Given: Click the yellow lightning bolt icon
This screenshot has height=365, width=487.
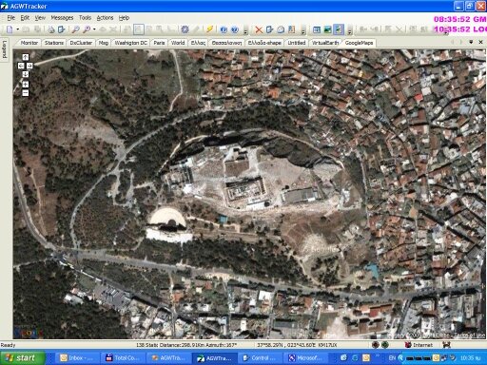Looking at the screenshot, I should coord(209,29).
